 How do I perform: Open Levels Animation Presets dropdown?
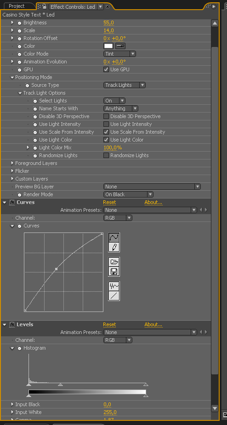tap(150, 332)
